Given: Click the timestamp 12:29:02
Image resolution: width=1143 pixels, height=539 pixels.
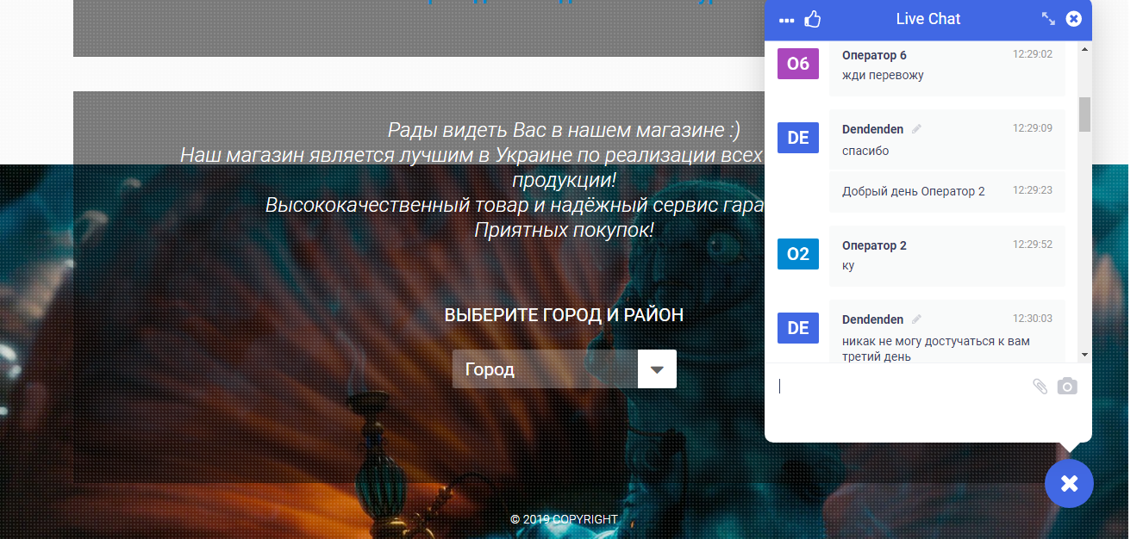Looking at the screenshot, I should click(1033, 54).
